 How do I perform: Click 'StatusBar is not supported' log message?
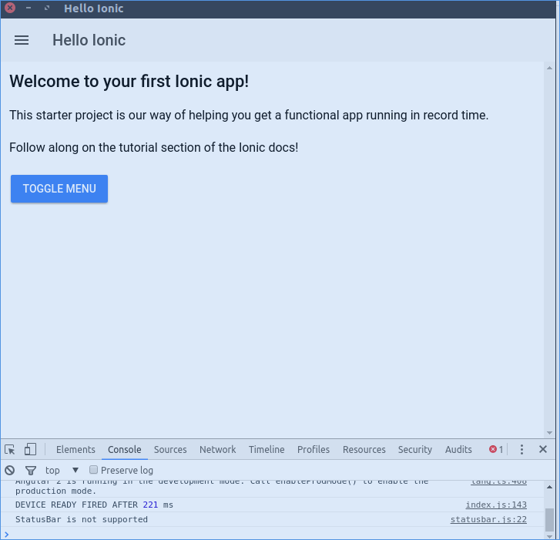click(x=82, y=519)
